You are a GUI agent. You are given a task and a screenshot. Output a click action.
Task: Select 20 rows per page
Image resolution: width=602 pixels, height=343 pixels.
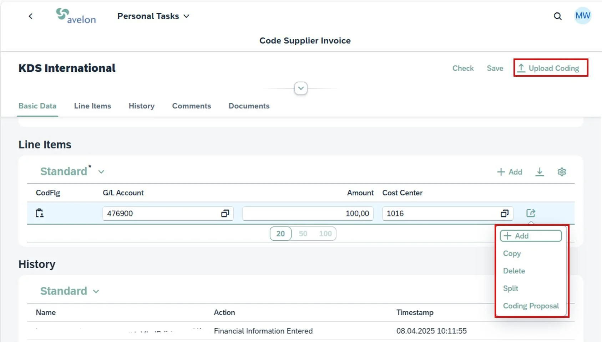(280, 234)
